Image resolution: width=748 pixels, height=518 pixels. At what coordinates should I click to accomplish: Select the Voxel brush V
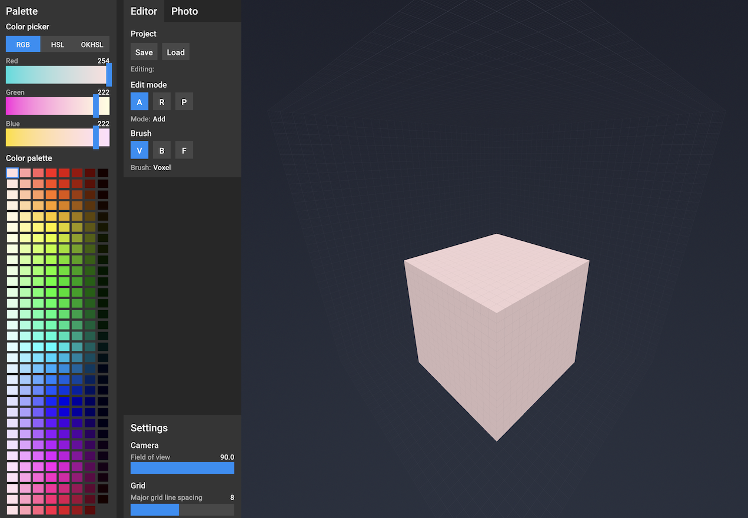(x=139, y=151)
